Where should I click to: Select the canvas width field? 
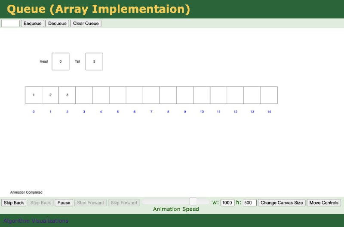[227, 203]
